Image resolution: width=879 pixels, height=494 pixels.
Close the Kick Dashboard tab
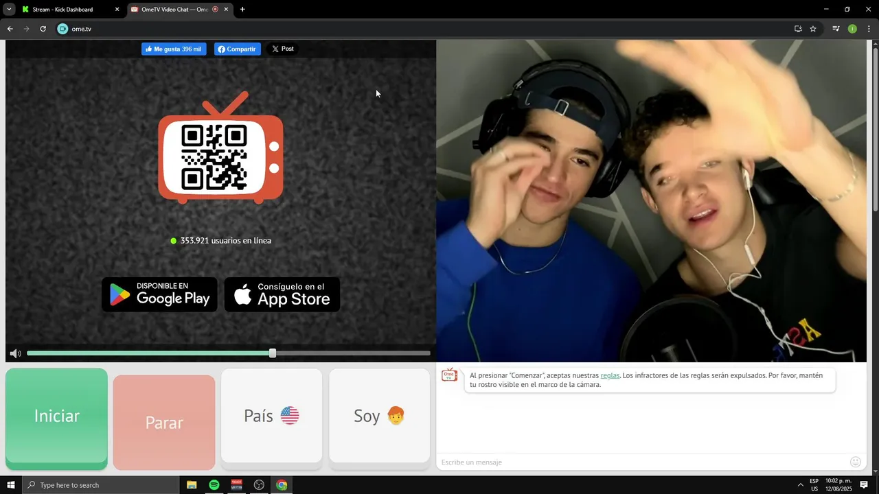coord(117,10)
